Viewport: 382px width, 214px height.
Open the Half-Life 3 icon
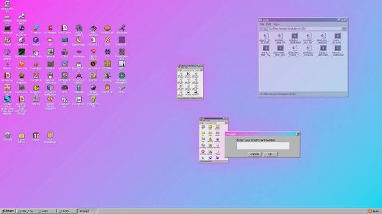(93, 65)
